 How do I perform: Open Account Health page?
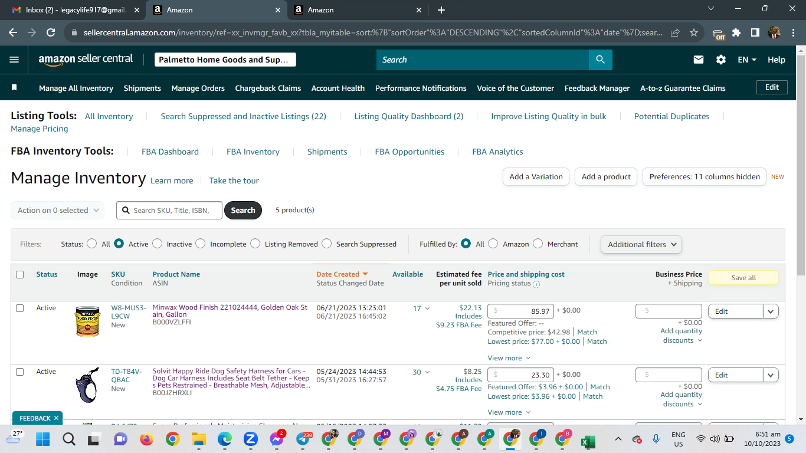[338, 88]
